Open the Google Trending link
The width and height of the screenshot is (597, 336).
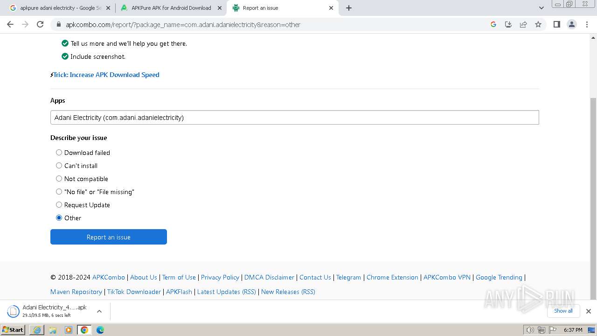tap(499, 277)
